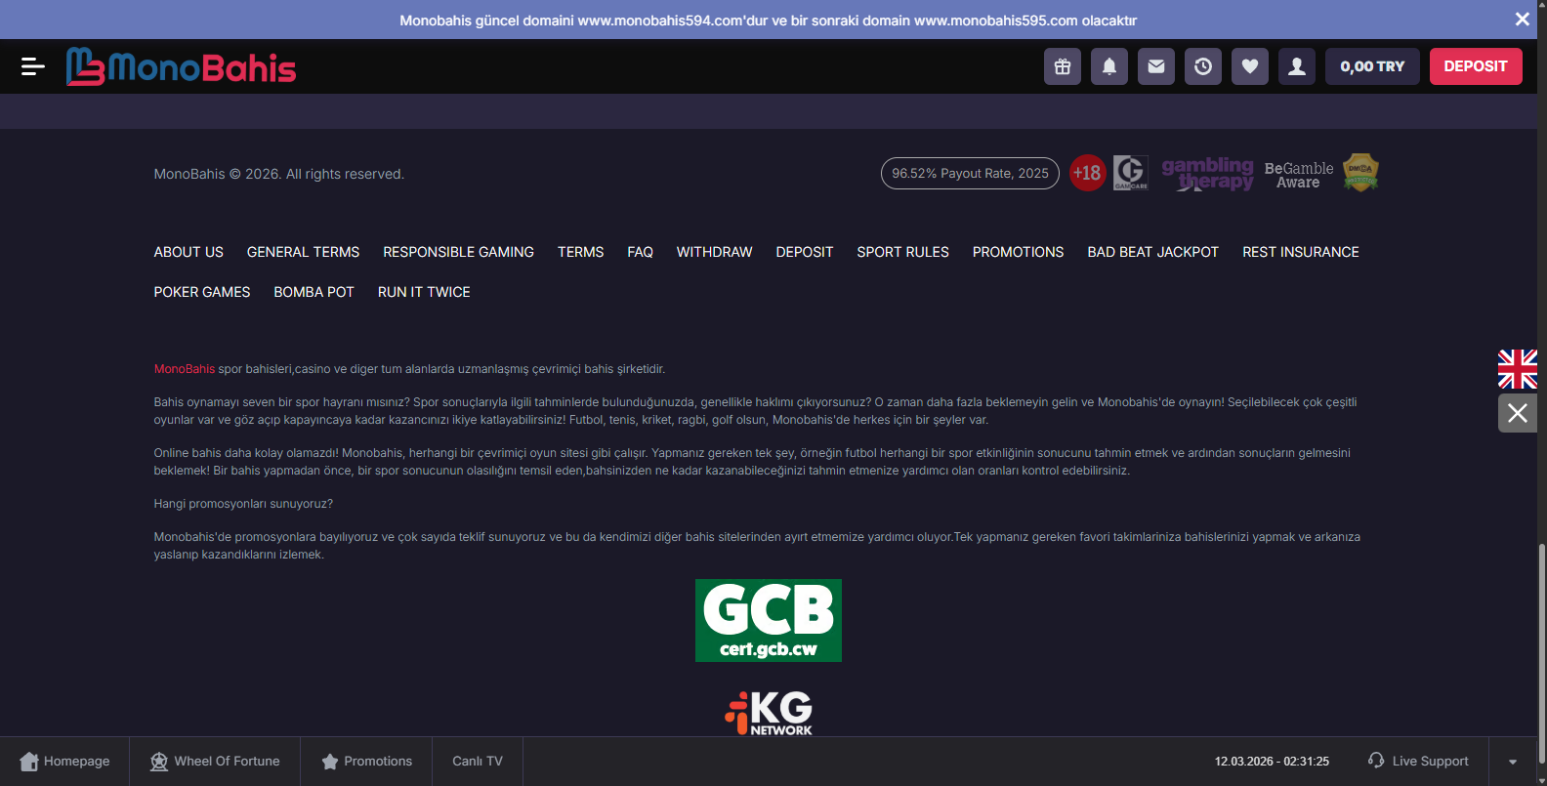Screen dimensions: 1547x786
Task: Open the notifications bell
Action: [x=1109, y=66]
